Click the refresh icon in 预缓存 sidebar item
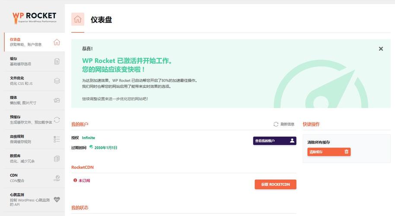The width and height of the screenshot is (395, 216). 57,120
